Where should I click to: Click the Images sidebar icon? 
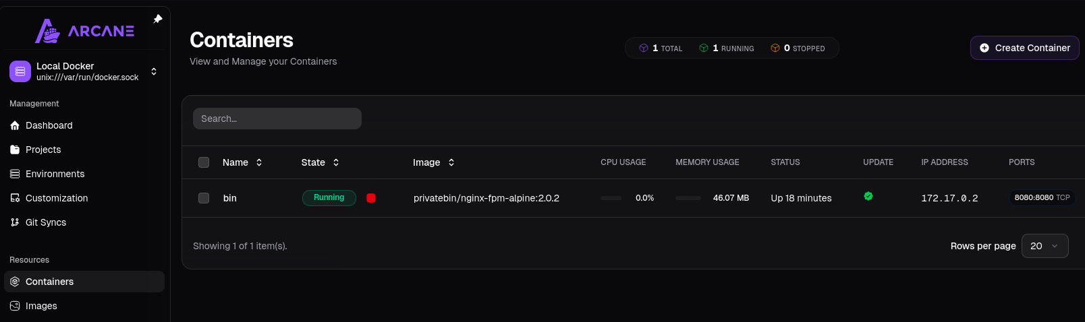(15, 306)
